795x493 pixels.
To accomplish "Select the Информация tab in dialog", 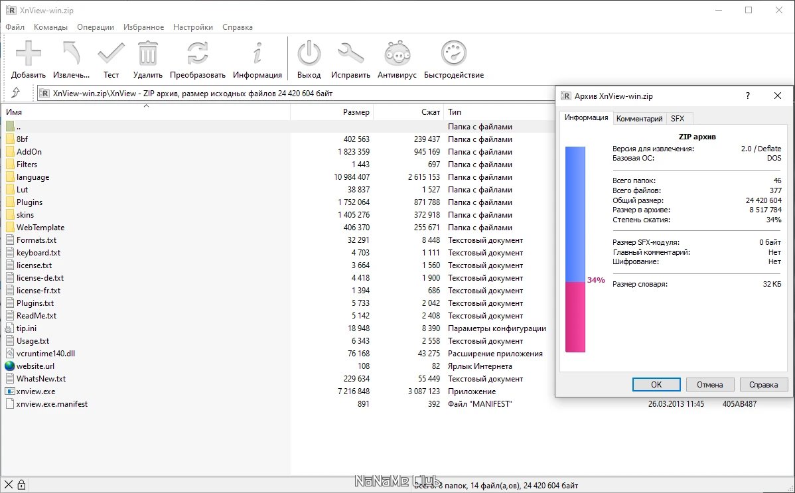I will (x=587, y=117).
